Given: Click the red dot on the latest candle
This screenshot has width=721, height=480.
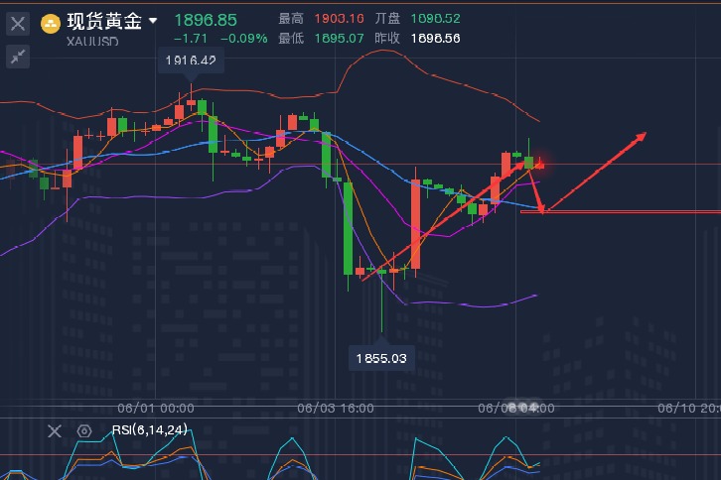Looking at the screenshot, I should [540, 165].
